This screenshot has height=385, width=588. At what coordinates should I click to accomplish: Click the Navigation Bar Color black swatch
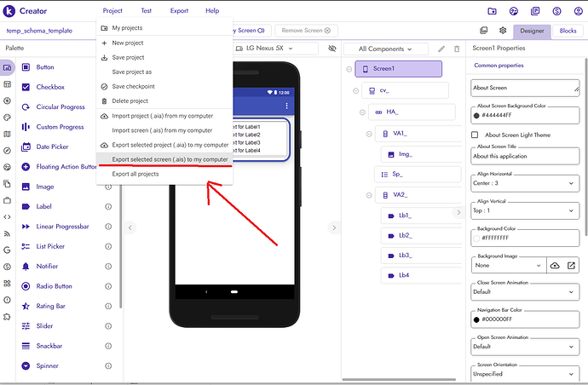[x=476, y=319]
